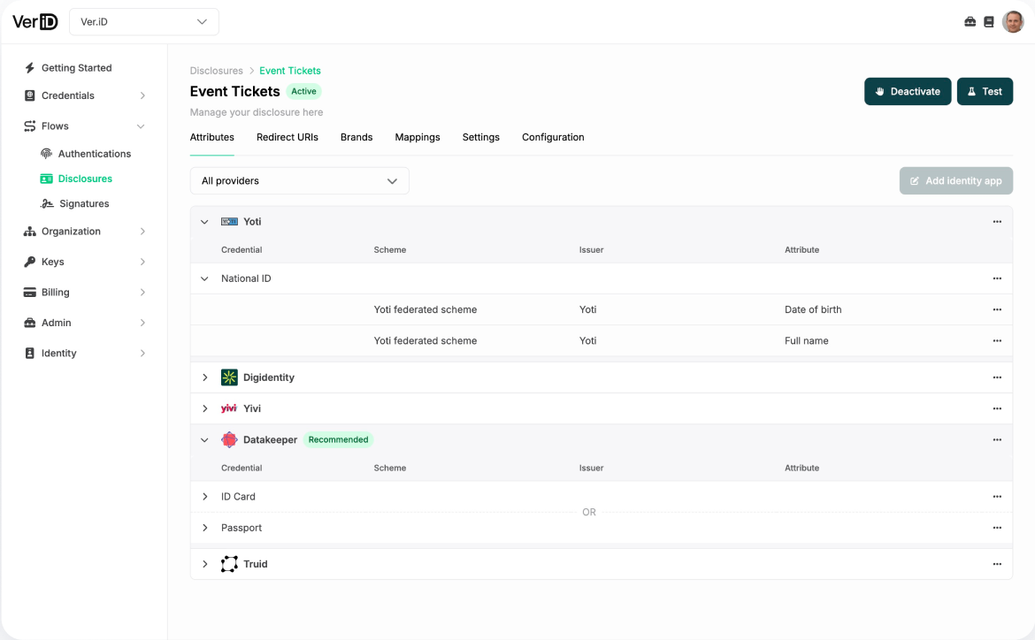Collapse the National ID credential
The height and width of the screenshot is (640, 1035).
204,278
